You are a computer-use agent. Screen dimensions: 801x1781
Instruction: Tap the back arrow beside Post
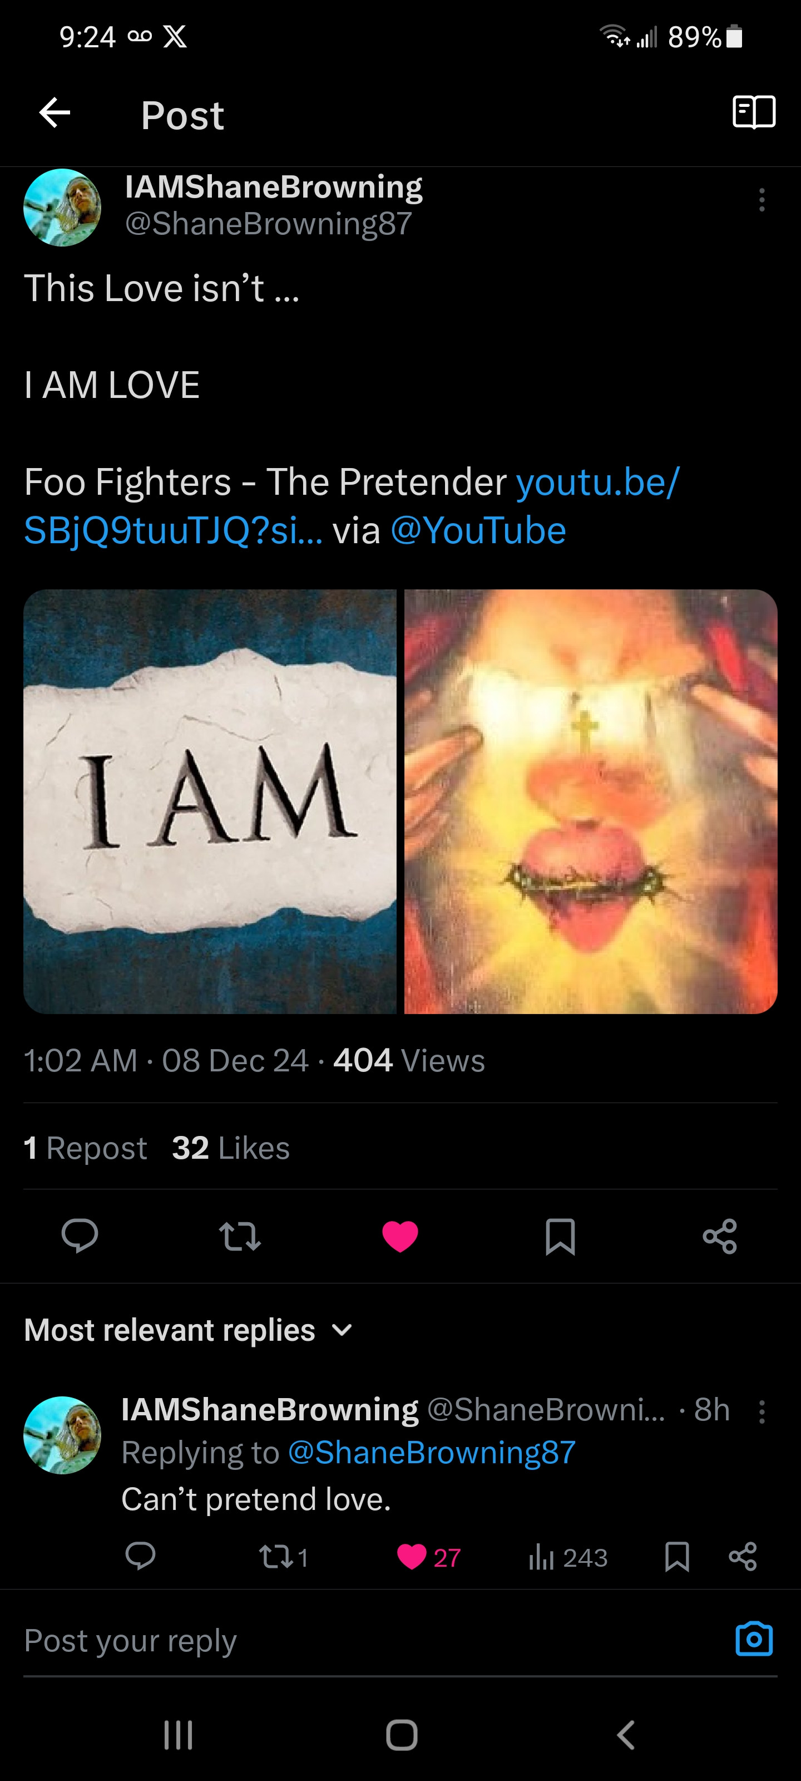click(x=55, y=112)
